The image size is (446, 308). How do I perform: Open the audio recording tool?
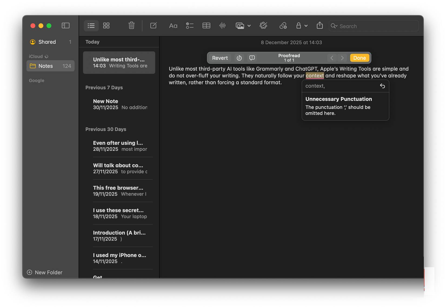click(x=222, y=25)
